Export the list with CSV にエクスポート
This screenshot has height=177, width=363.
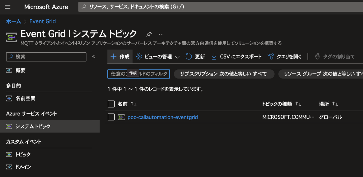pos(237,56)
